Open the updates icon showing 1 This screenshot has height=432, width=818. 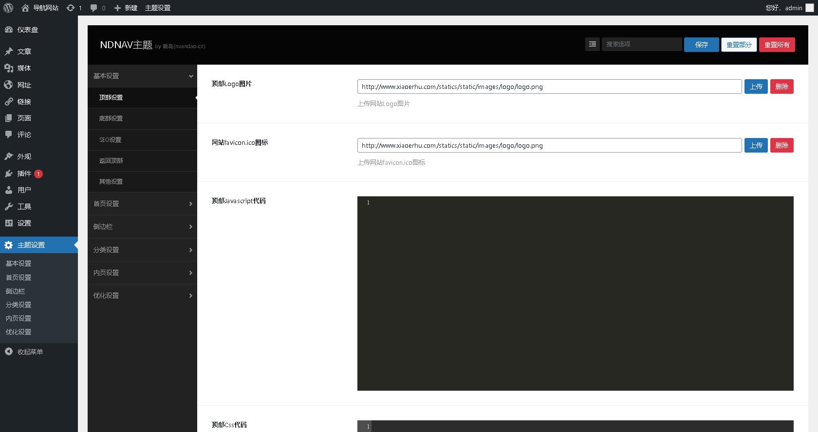coord(71,8)
